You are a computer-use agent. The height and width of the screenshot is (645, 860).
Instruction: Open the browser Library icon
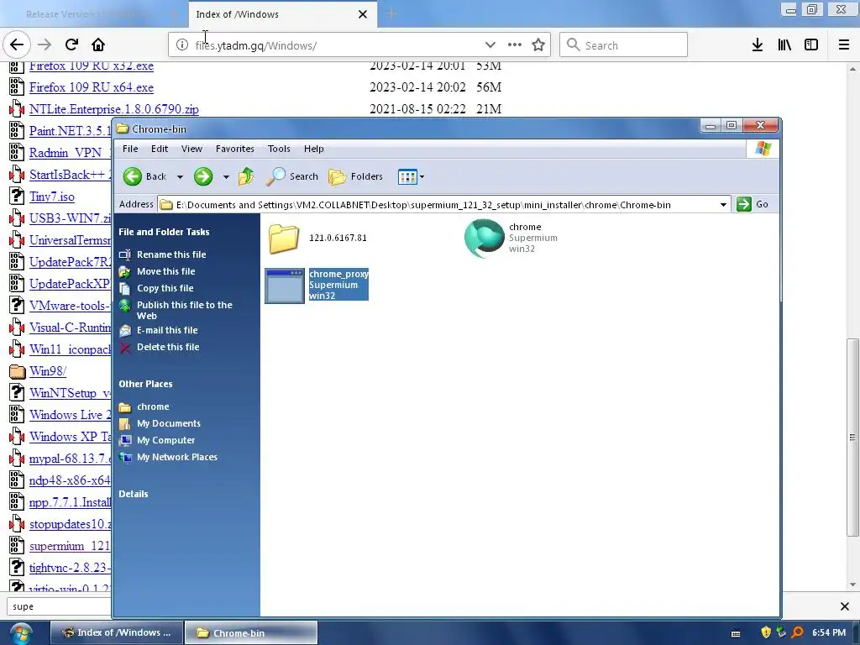click(785, 45)
